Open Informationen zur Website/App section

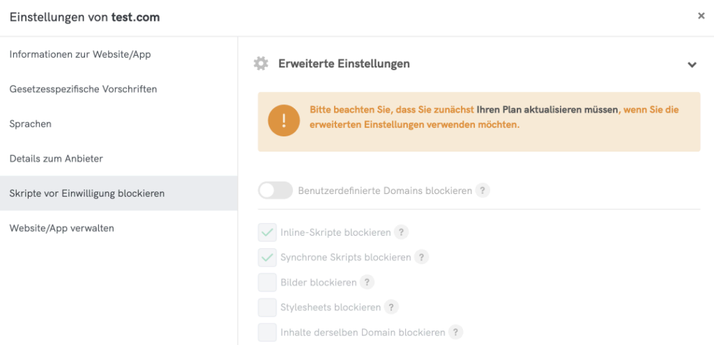click(x=80, y=54)
